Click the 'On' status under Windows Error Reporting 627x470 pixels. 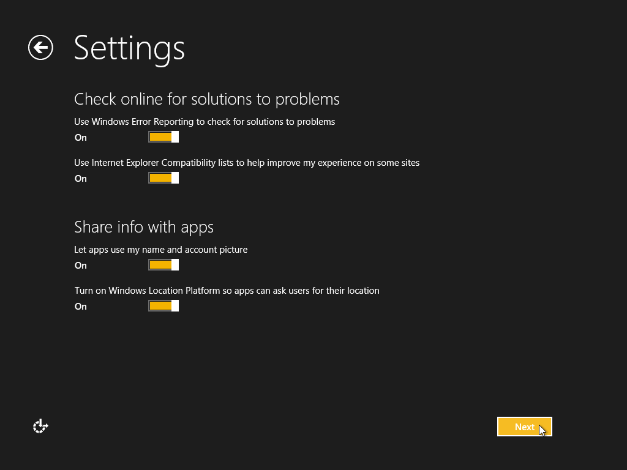81,138
